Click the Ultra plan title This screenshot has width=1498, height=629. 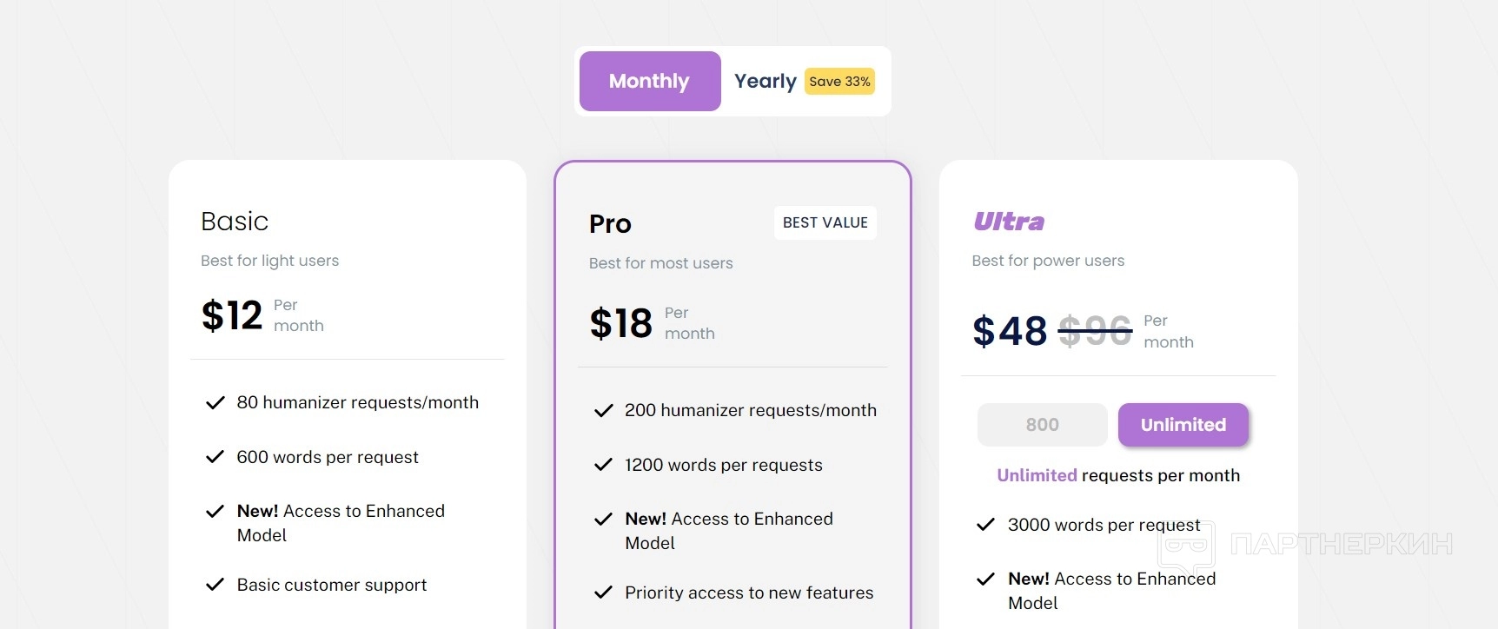pos(1009,222)
